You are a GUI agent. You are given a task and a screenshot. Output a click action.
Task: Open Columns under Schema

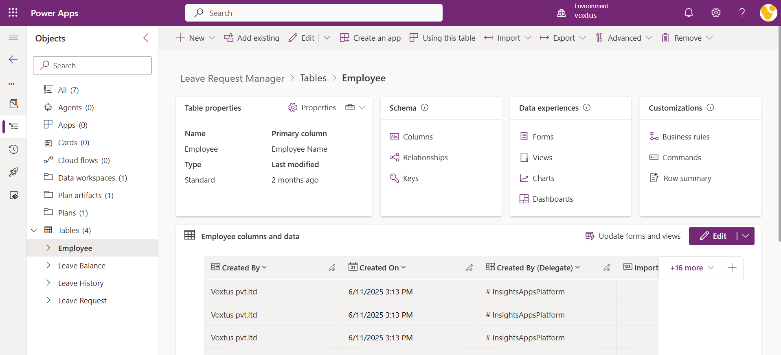(x=411, y=137)
